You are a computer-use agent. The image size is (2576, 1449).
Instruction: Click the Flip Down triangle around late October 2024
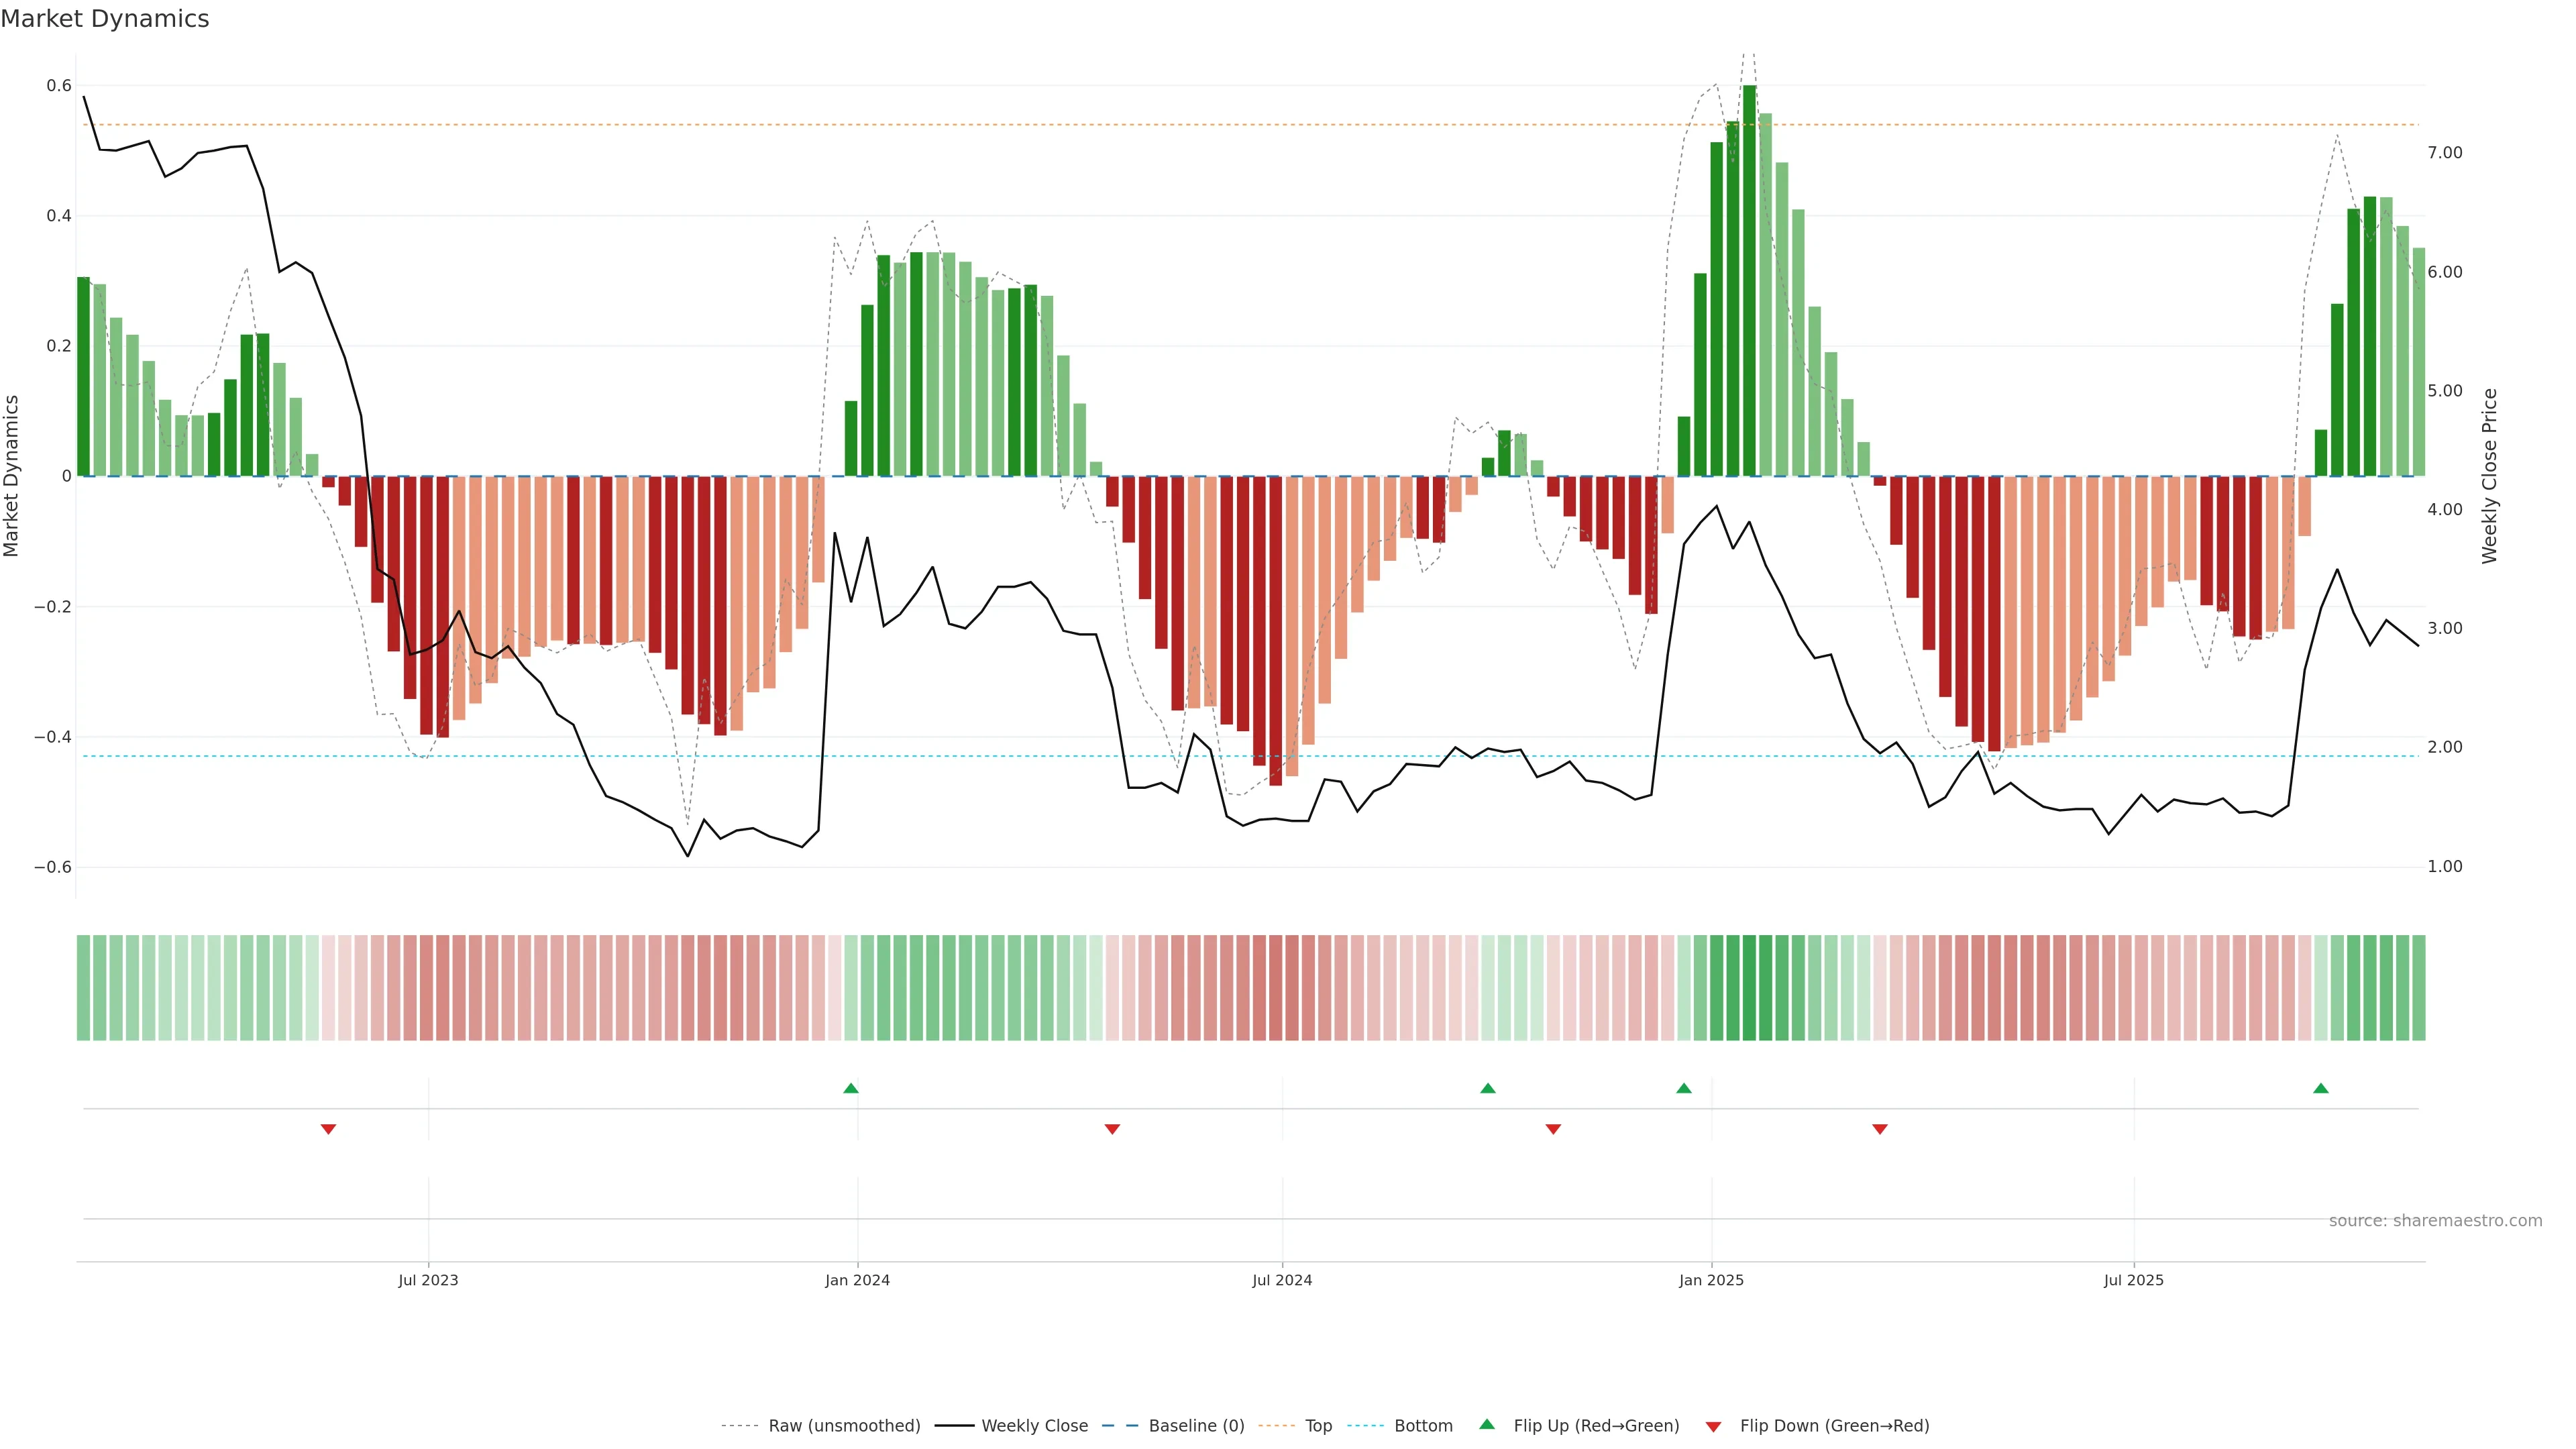click(1553, 1129)
